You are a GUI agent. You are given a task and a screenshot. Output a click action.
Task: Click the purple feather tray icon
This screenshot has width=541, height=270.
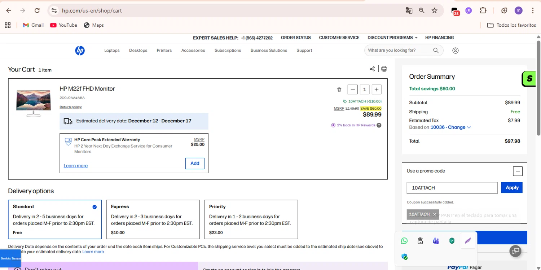(x=468, y=241)
